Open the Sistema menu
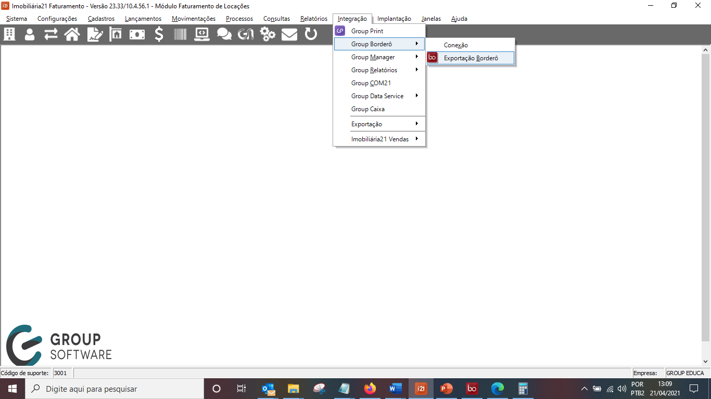The width and height of the screenshot is (711, 399). pyautogui.click(x=17, y=19)
